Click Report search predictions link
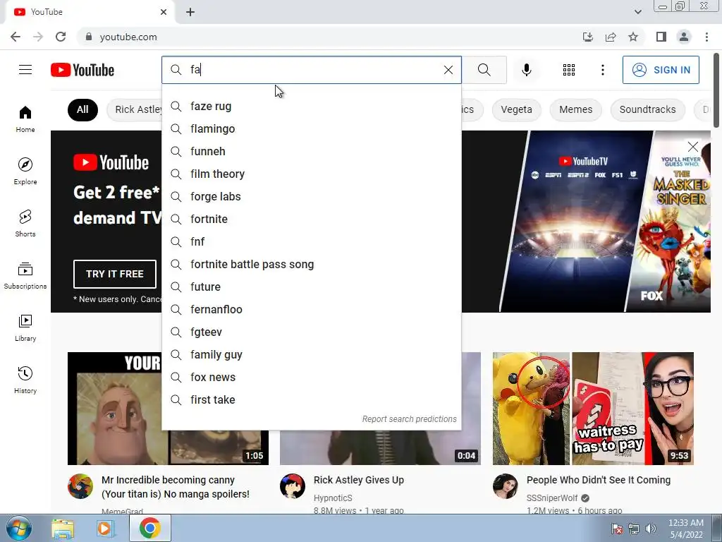Screen dimensions: 722x542 tap(409, 419)
